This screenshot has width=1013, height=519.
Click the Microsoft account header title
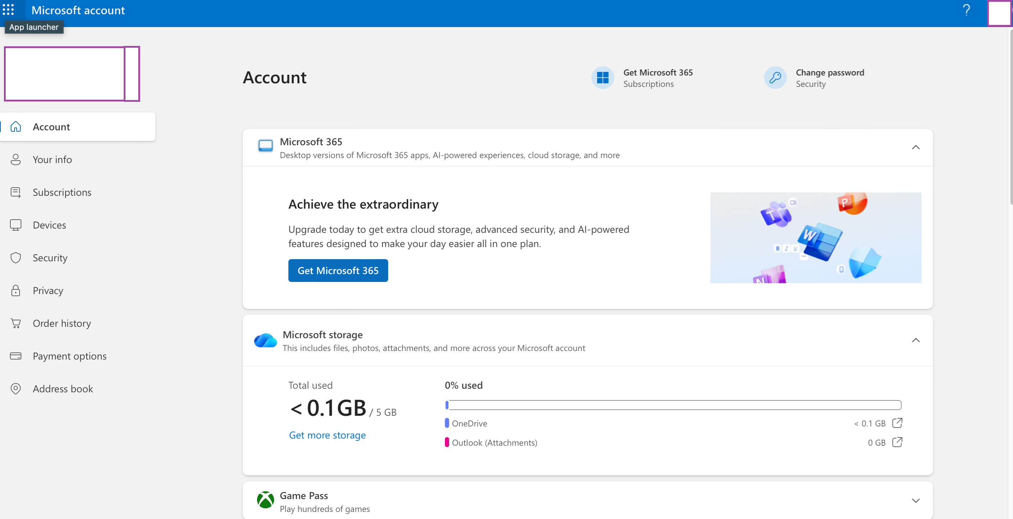tap(78, 10)
